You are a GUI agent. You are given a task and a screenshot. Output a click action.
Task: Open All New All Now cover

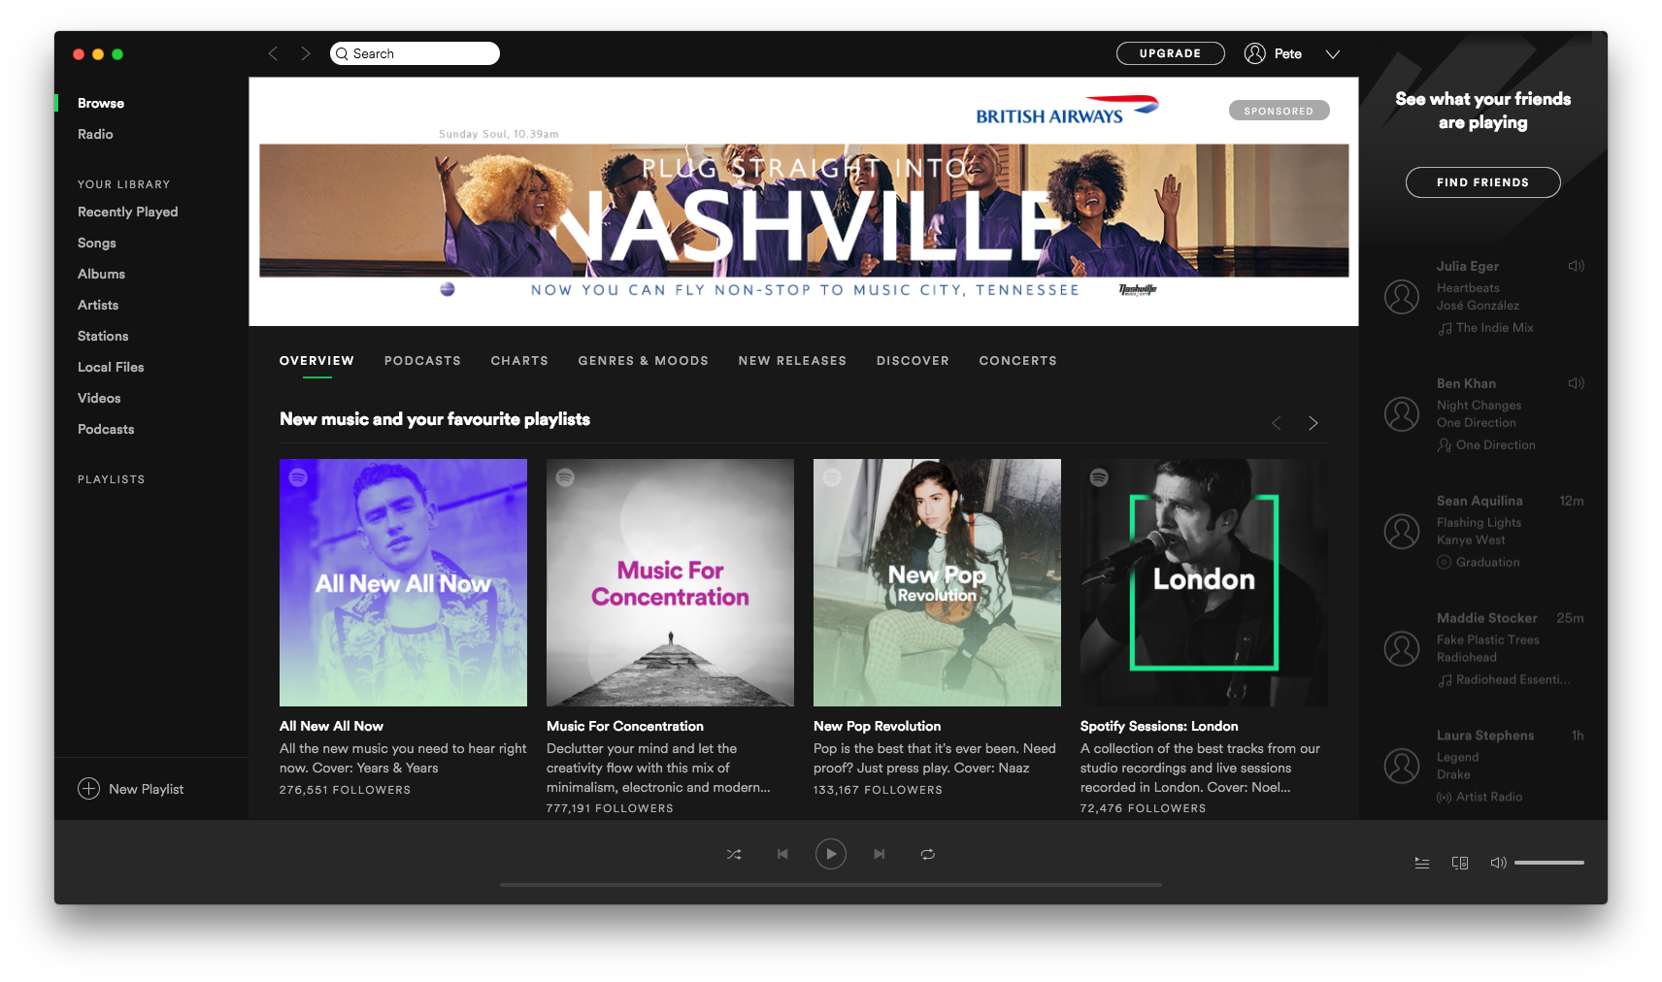[403, 582]
